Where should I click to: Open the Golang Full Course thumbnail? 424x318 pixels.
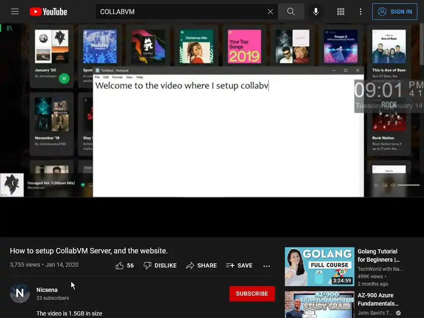click(x=320, y=267)
